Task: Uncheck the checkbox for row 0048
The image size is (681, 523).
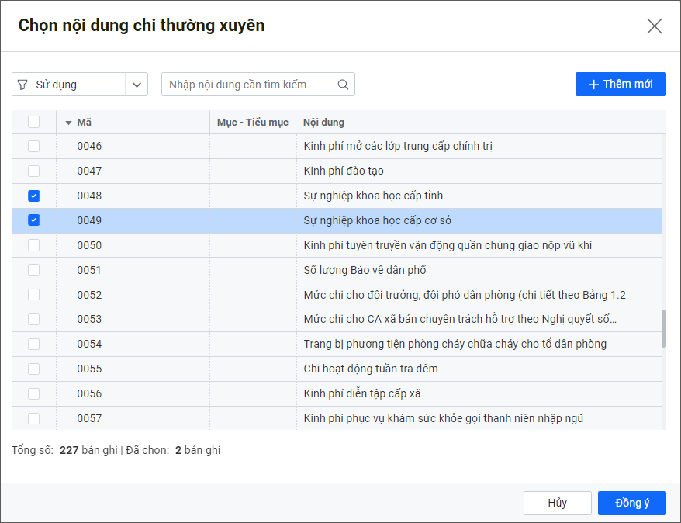Action: point(33,196)
